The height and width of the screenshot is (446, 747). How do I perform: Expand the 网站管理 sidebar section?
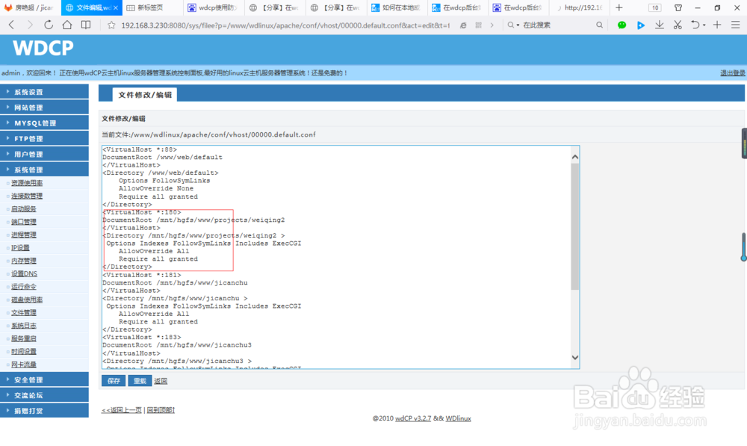[x=44, y=108]
